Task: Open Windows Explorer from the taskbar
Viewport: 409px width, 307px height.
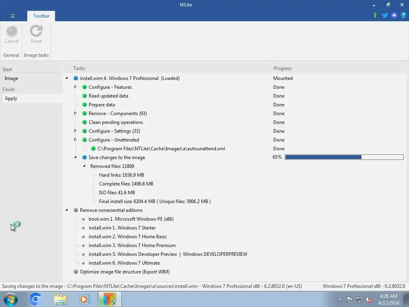Action: tap(61, 299)
